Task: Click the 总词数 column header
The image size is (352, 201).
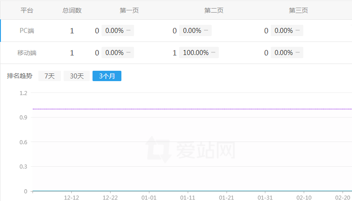Action: (x=72, y=10)
